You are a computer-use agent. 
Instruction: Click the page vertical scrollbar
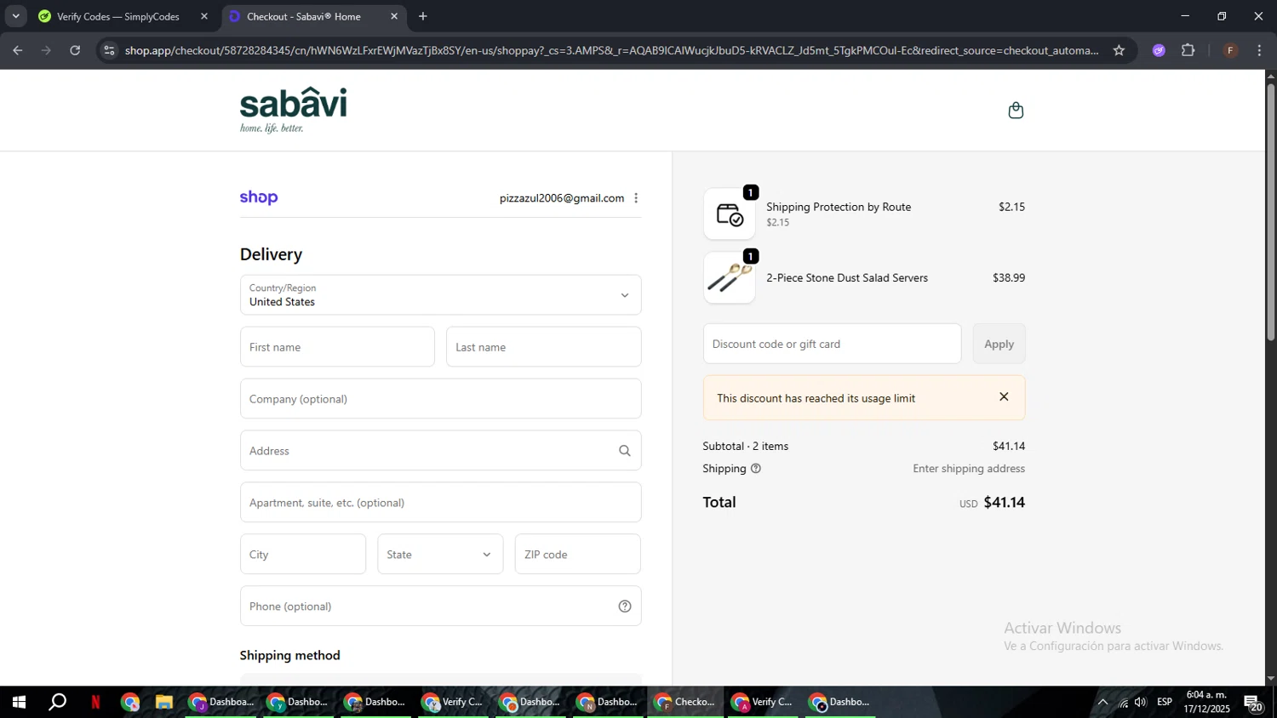(x=1270, y=212)
